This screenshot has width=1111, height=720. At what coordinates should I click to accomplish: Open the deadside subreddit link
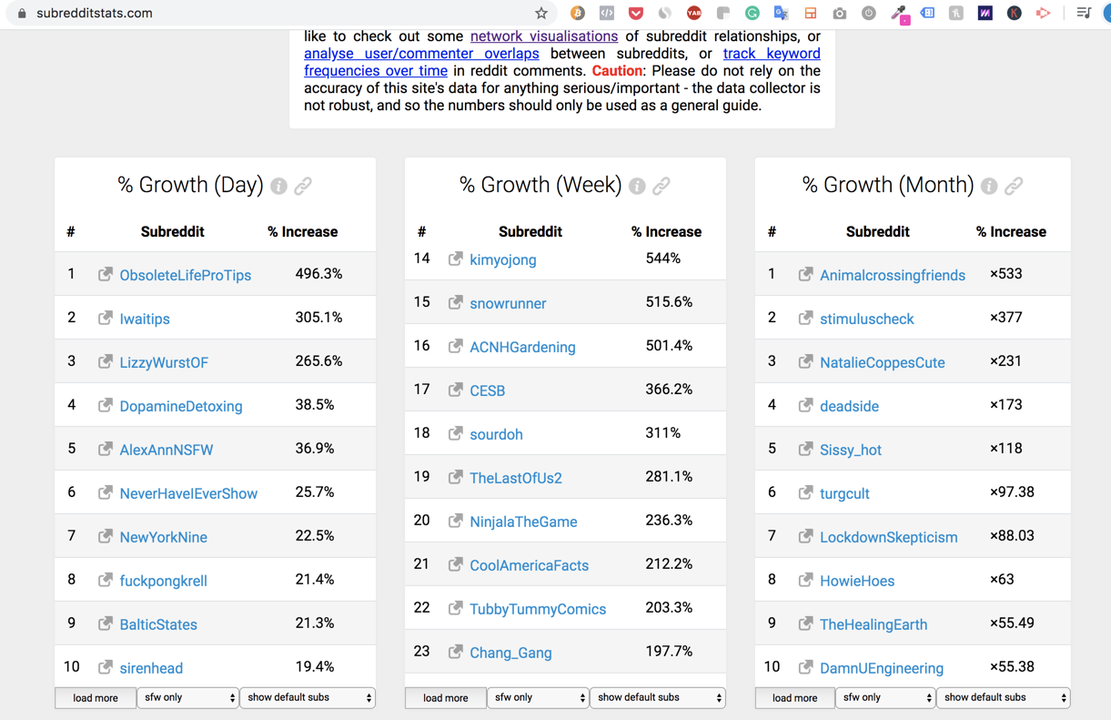849,406
